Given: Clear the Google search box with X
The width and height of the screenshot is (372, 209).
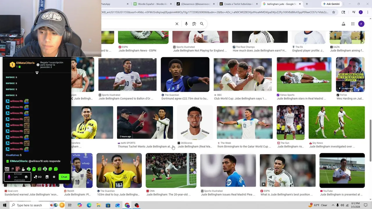Looking at the screenshot, I should coord(177,24).
